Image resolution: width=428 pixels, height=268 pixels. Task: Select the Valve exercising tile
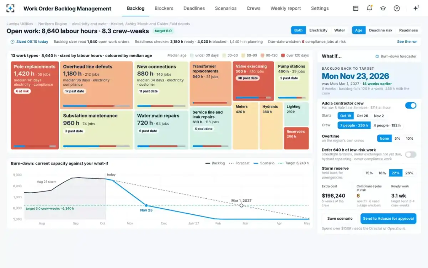(x=253, y=81)
